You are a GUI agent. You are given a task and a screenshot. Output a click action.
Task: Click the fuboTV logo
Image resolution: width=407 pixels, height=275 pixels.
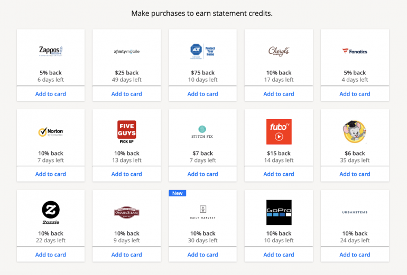[279, 132]
